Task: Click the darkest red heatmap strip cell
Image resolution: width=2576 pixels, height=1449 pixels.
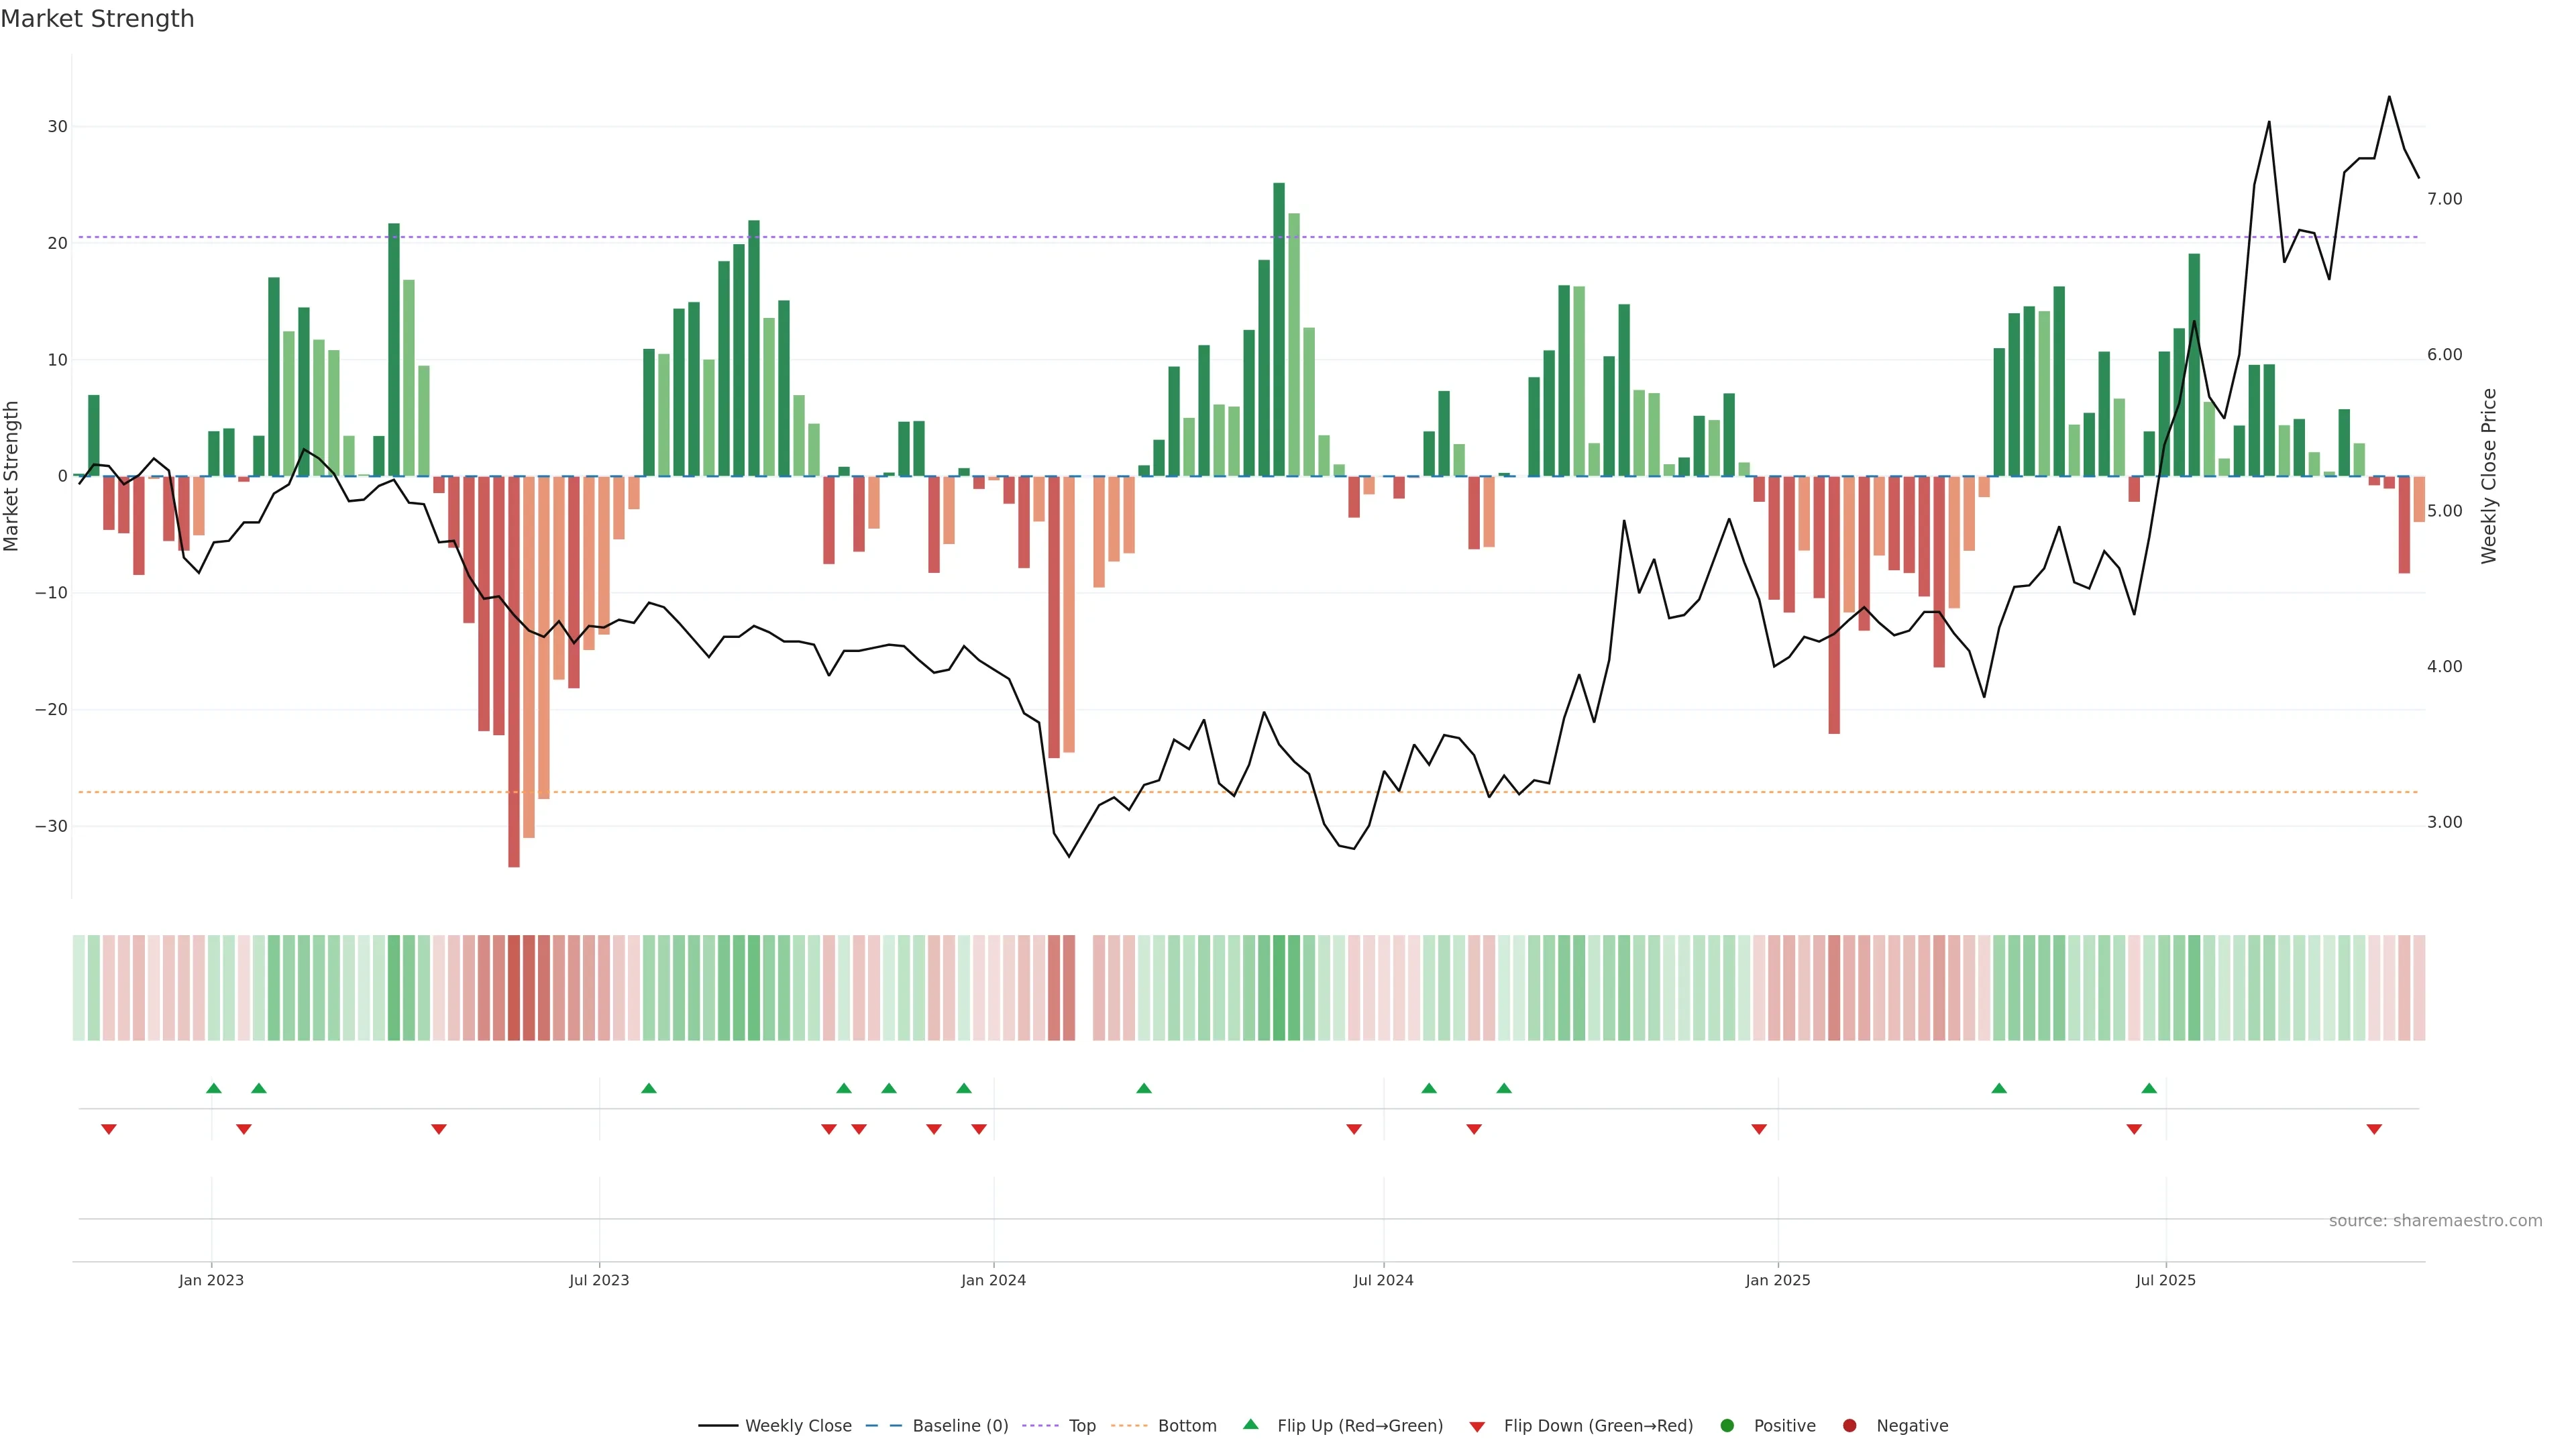Action: coord(514,988)
